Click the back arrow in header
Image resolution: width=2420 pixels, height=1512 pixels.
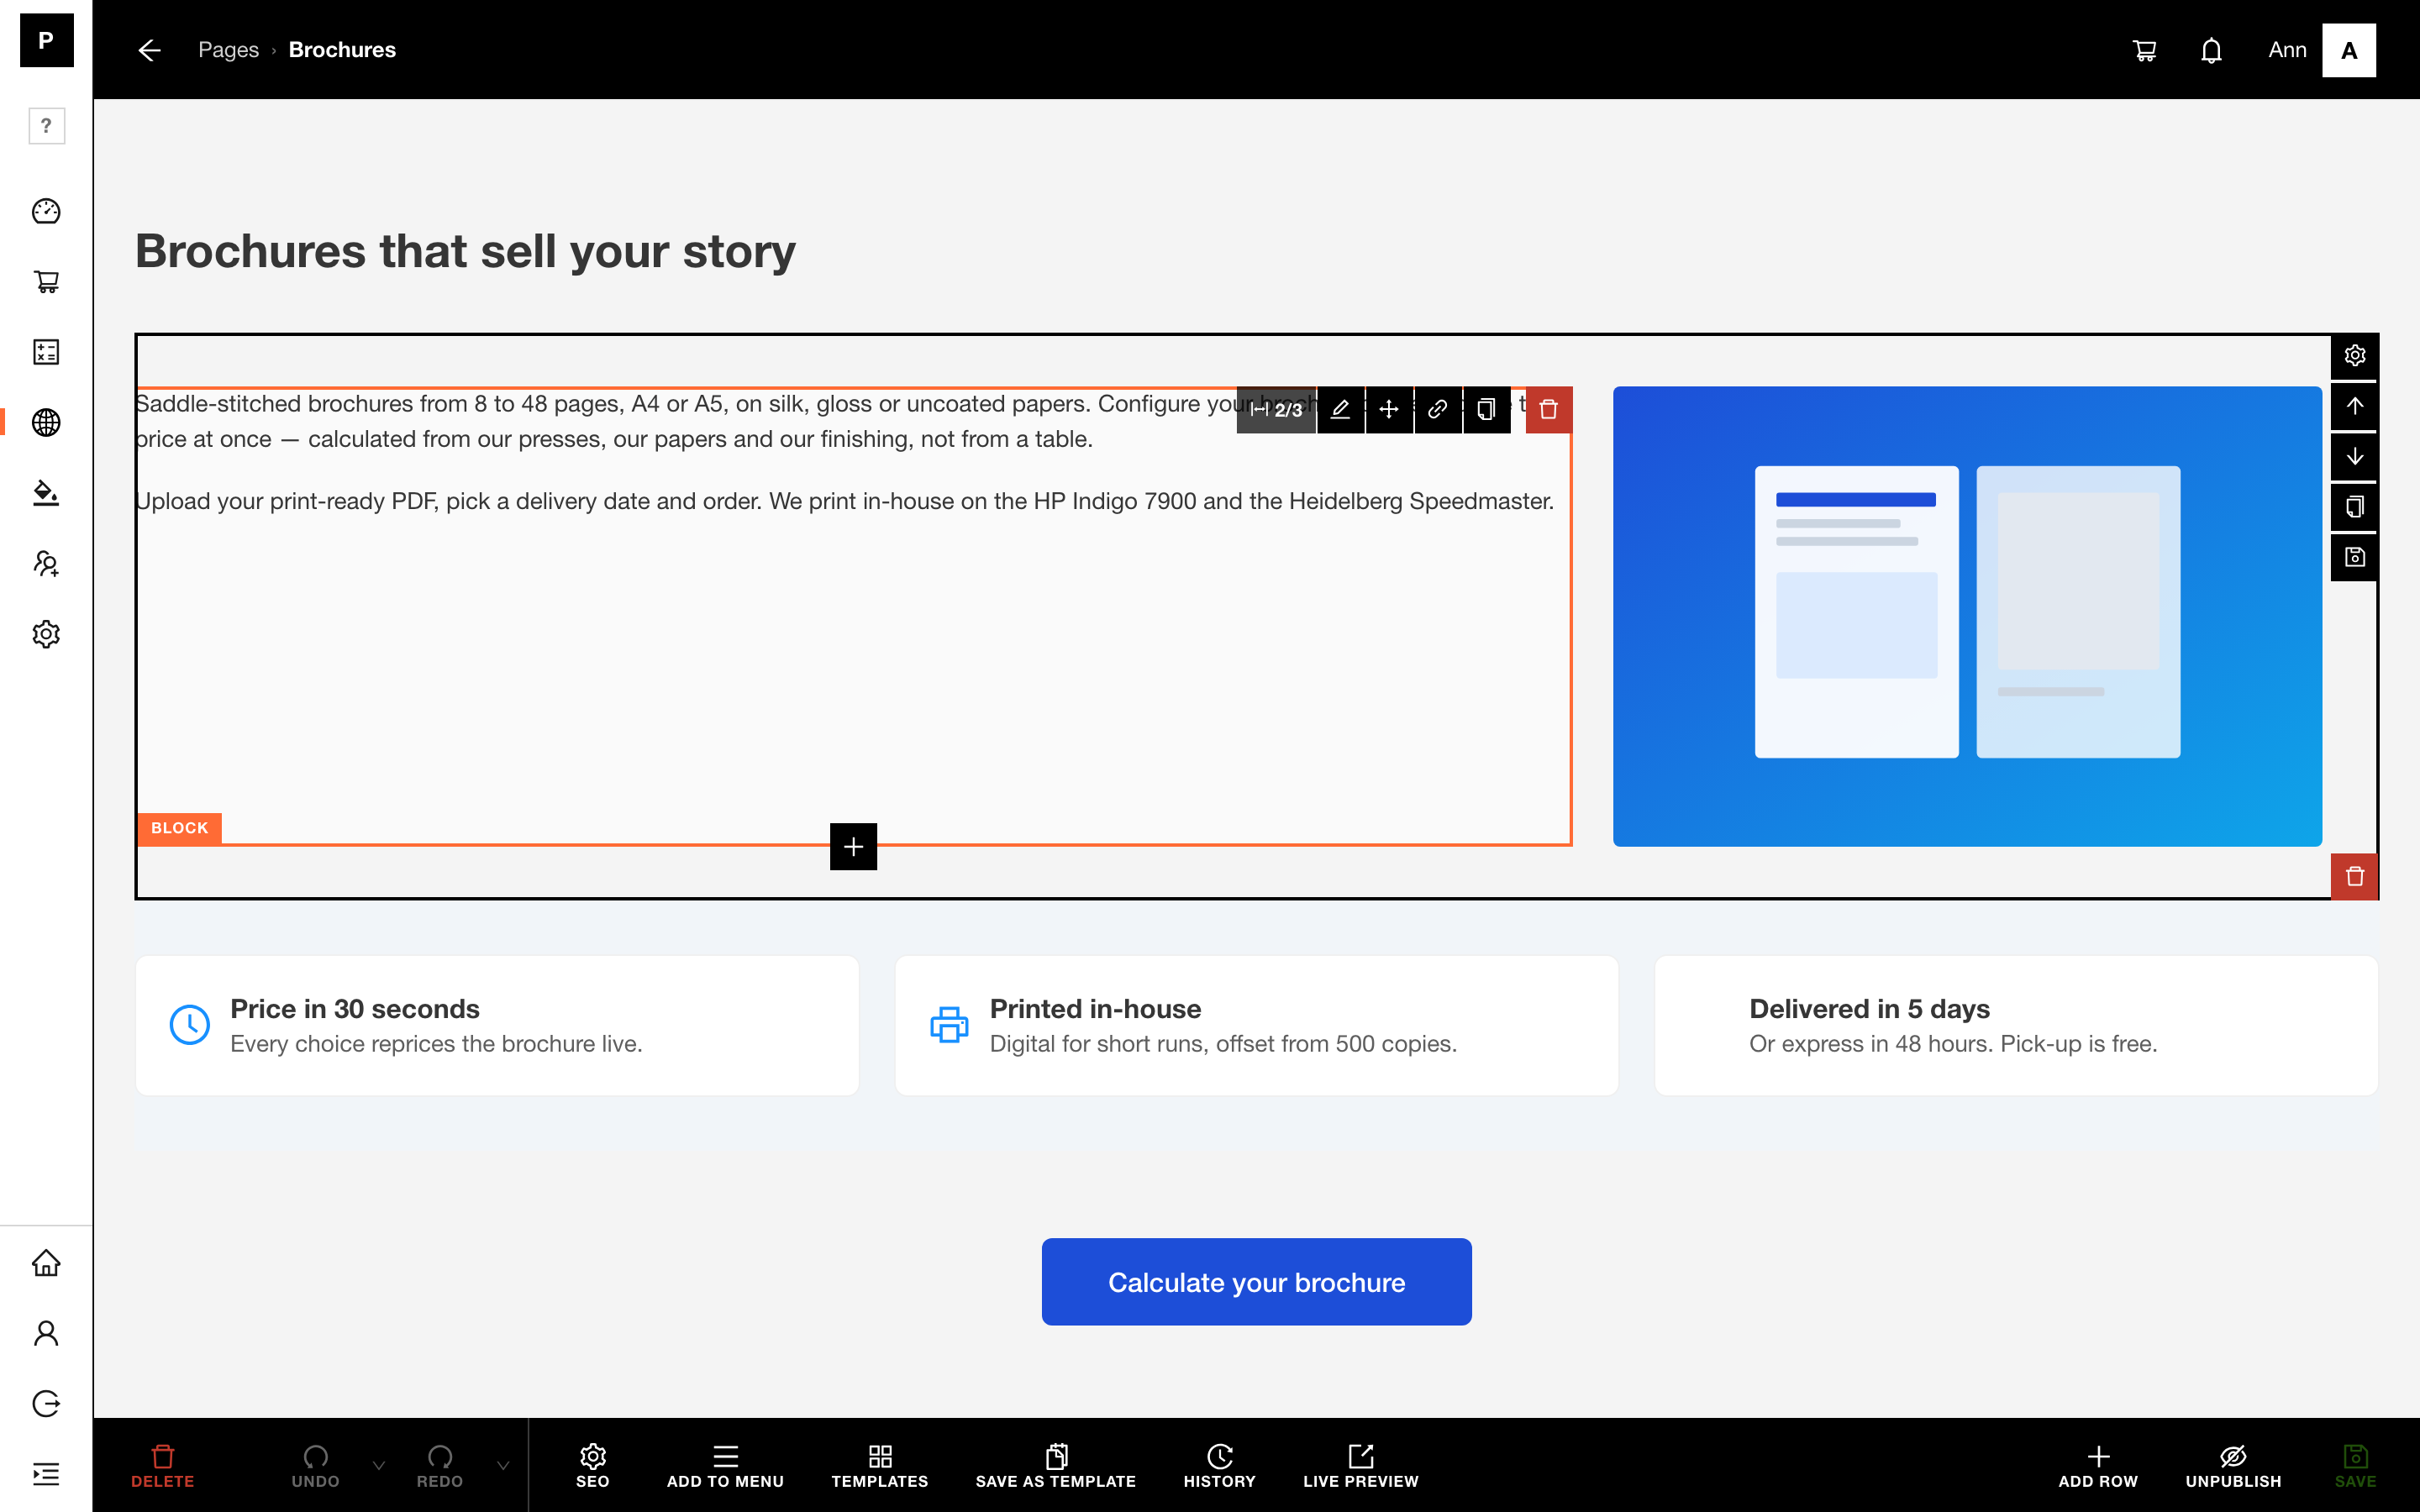pyautogui.click(x=149, y=50)
